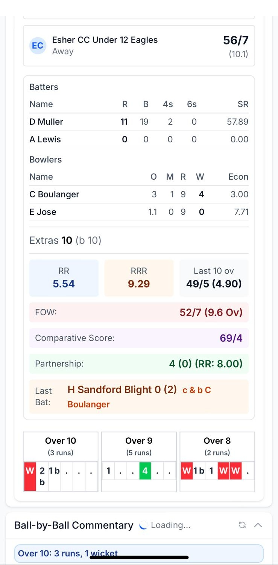Tap the EC team badge icon
278x565 pixels.
[x=38, y=46]
